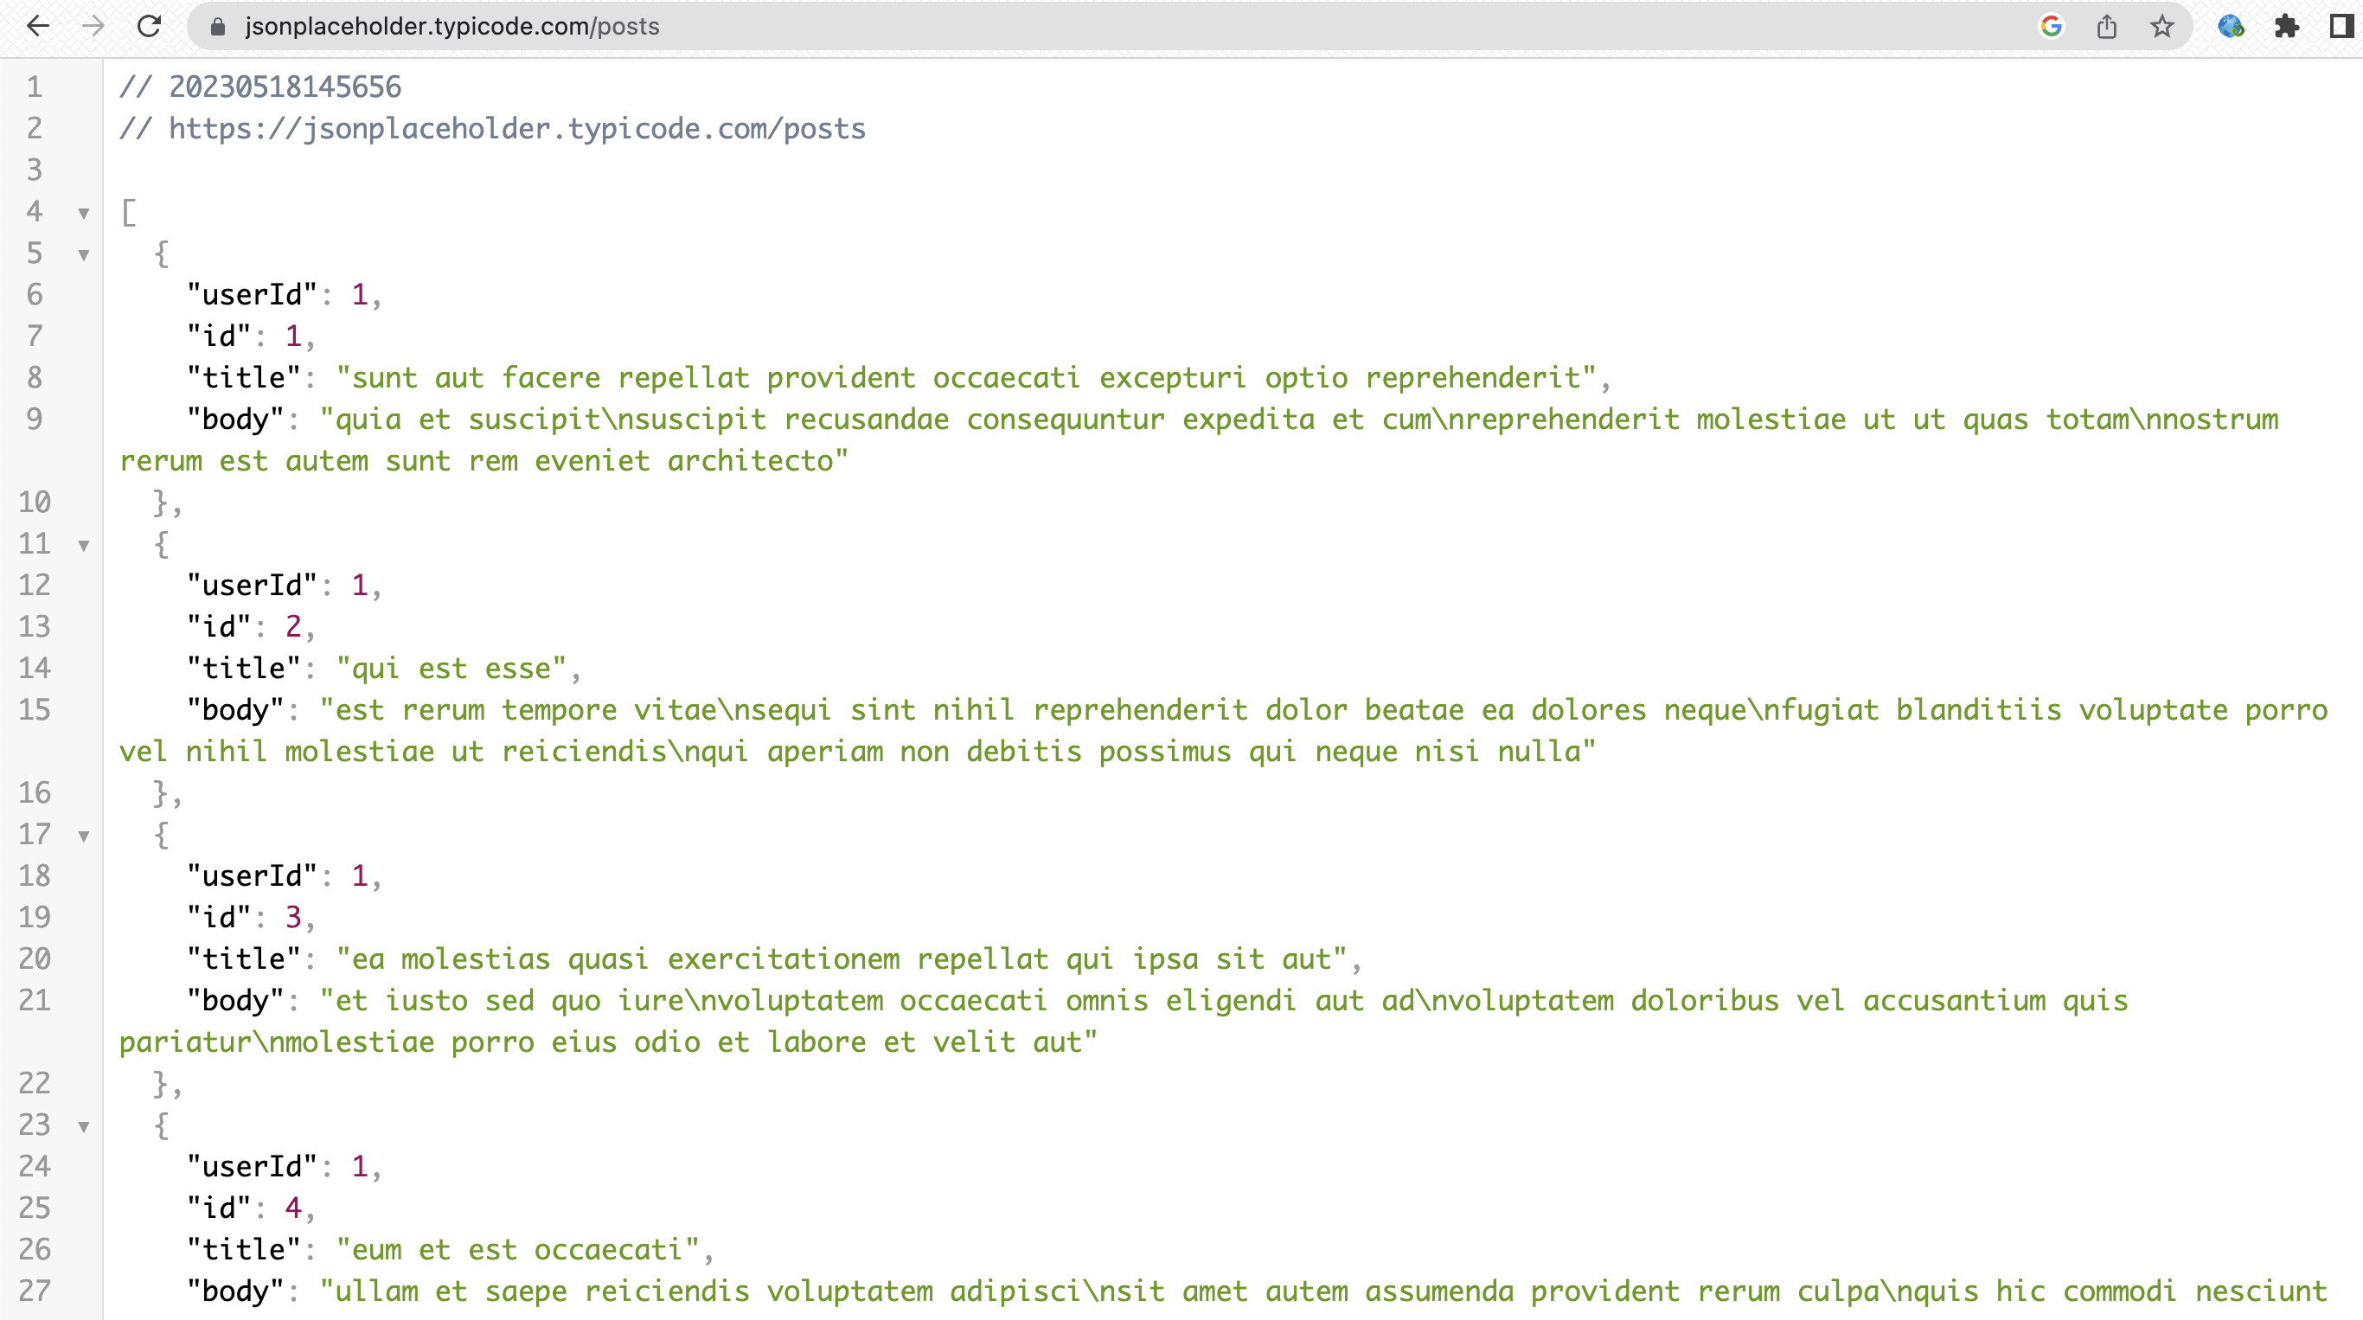Collapse the object starting on line 11

[x=84, y=545]
